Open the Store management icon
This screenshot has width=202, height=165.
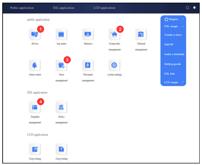(61, 65)
